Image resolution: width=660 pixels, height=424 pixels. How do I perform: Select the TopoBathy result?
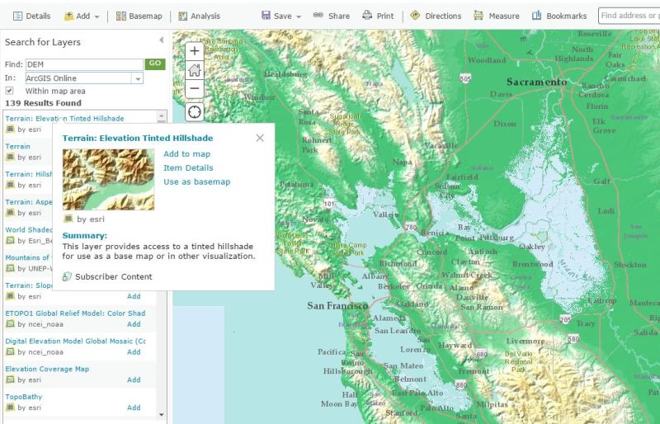click(x=24, y=397)
